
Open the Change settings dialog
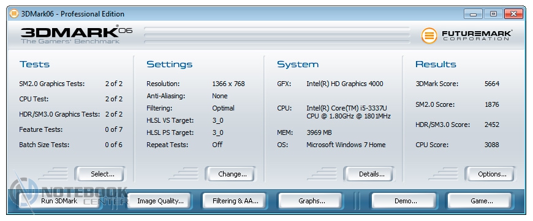click(x=230, y=174)
